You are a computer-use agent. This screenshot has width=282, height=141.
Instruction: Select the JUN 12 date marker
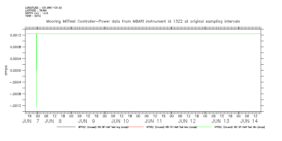(x=187, y=121)
